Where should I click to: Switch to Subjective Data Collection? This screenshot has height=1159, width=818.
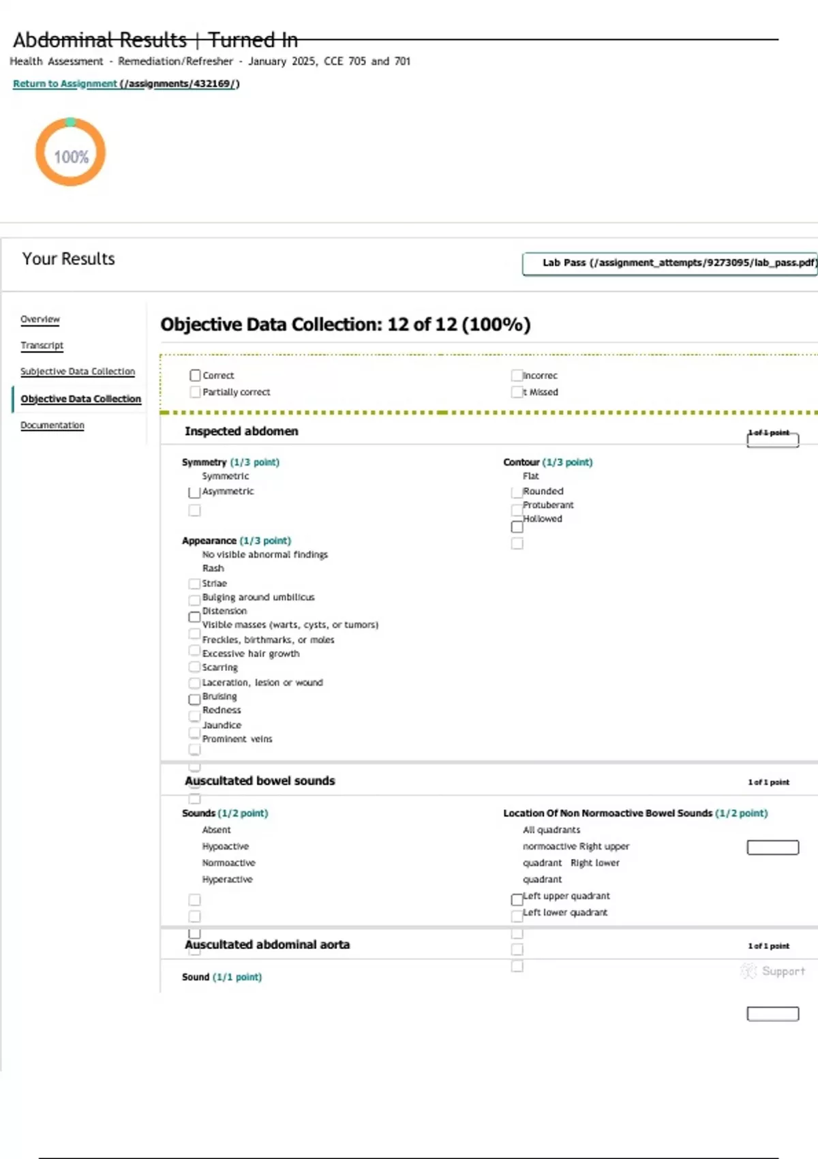tap(78, 372)
